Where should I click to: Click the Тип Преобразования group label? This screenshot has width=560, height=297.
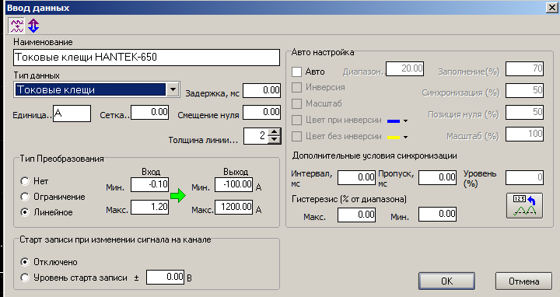click(61, 159)
